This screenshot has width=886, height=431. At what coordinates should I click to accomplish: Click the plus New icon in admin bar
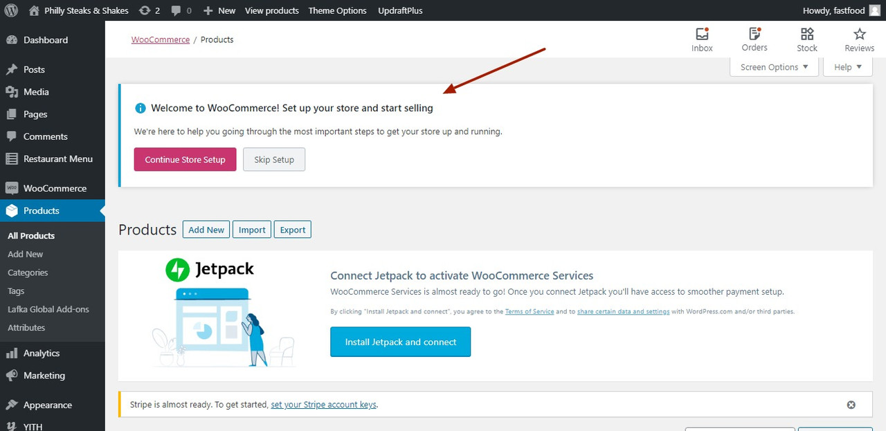point(208,11)
